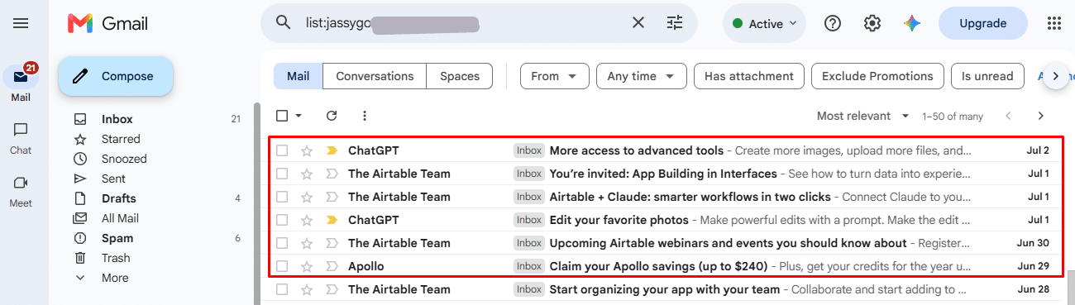Open the Settings gear icon

pos(872,23)
